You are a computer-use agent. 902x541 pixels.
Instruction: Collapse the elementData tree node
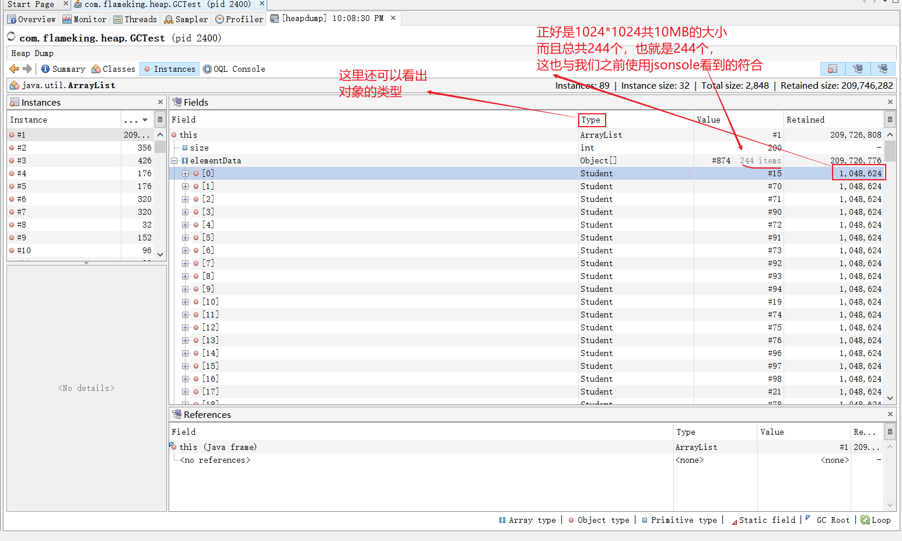174,160
